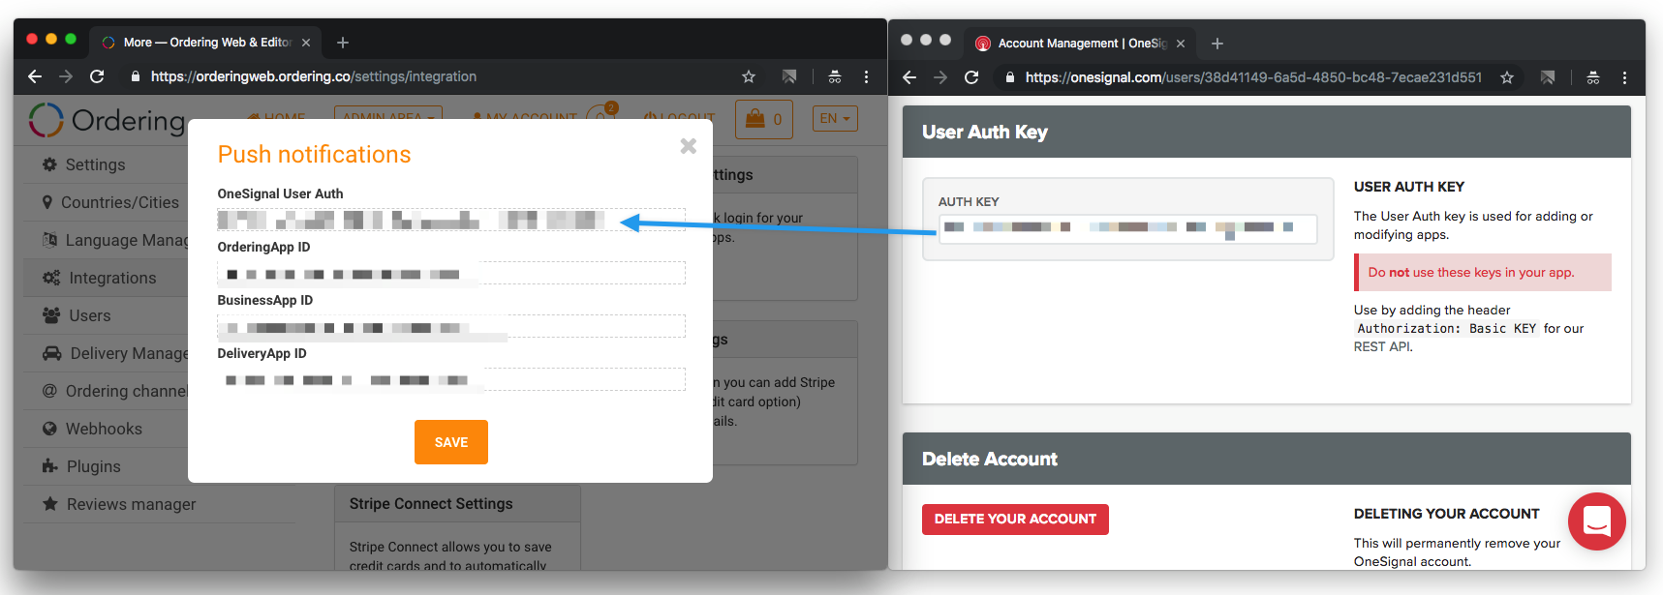Open a new tab in the OneSignal window
The image size is (1663, 595).
(1217, 44)
